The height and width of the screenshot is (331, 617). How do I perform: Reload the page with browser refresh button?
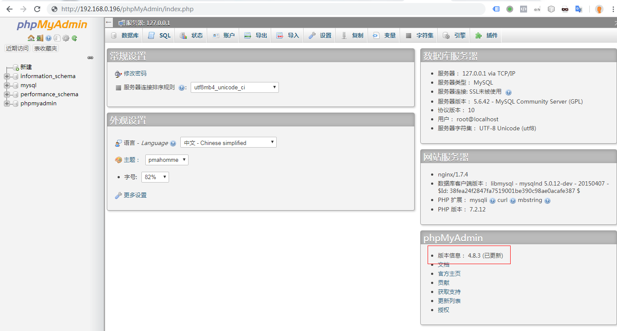pos(37,9)
